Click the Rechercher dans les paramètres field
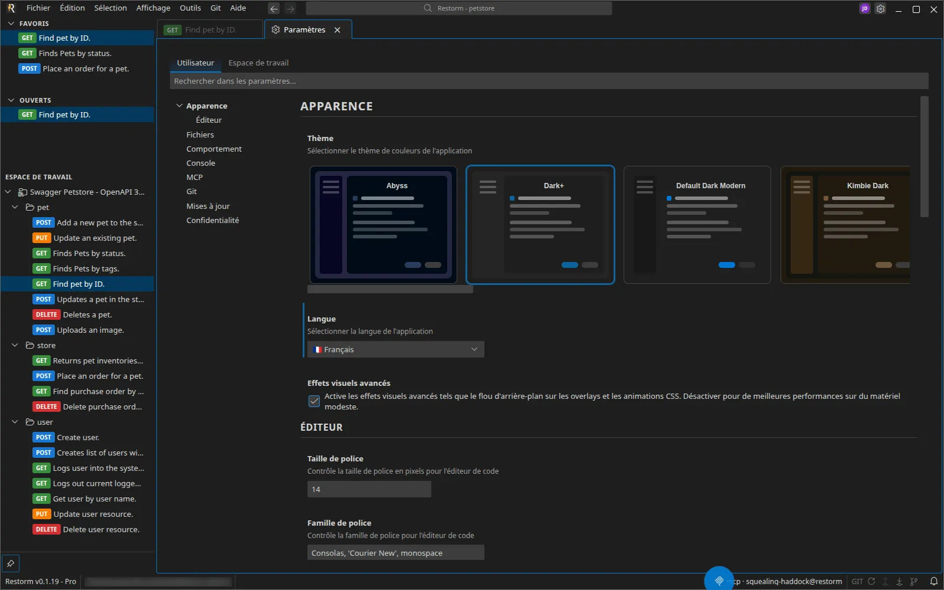The height and width of the screenshot is (590, 944). [x=549, y=81]
